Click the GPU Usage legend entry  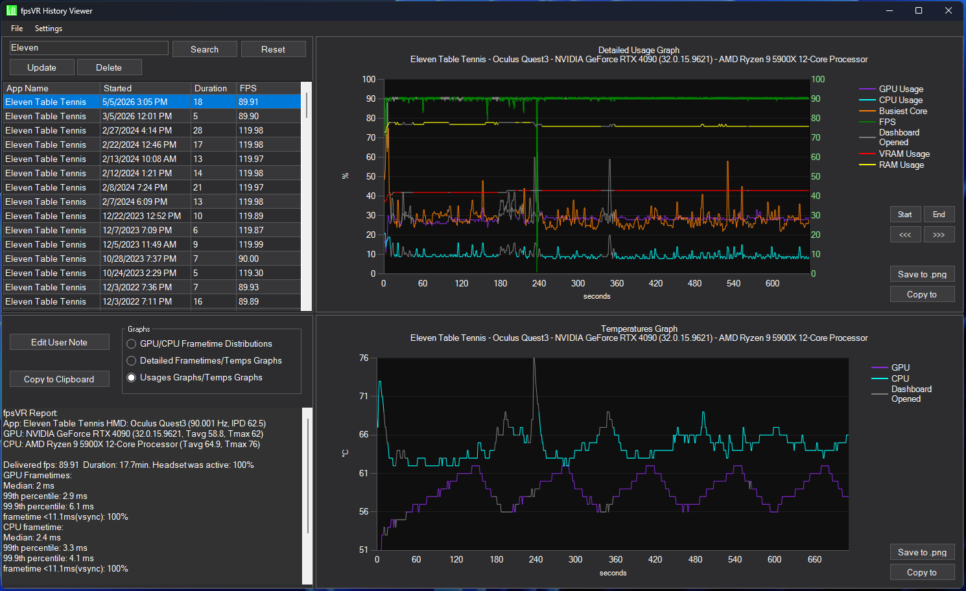click(891, 89)
